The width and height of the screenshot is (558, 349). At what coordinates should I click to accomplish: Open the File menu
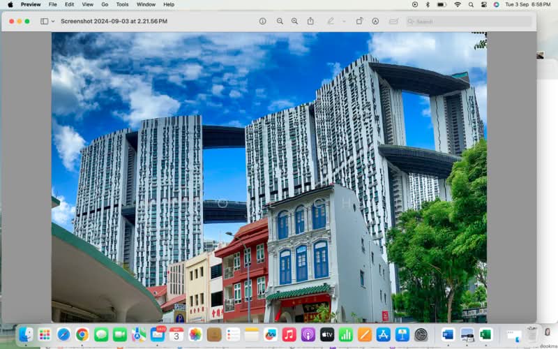click(x=53, y=5)
